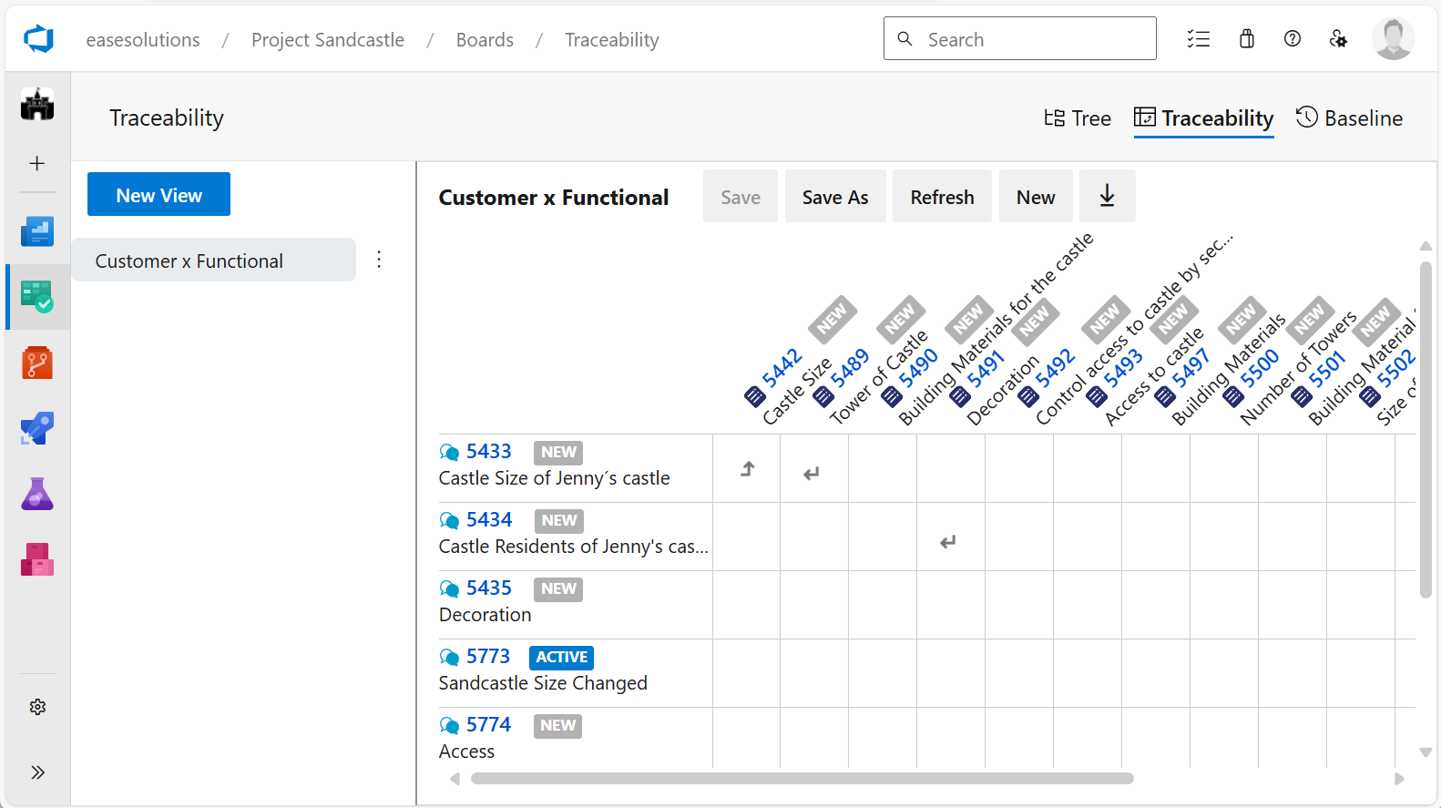
Task: Open the Marketplace shopping bag icon
Action: (1247, 38)
